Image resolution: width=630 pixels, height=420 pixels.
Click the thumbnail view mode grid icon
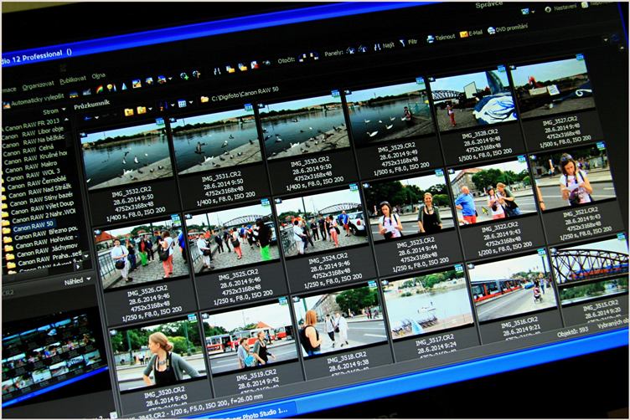pos(182,104)
